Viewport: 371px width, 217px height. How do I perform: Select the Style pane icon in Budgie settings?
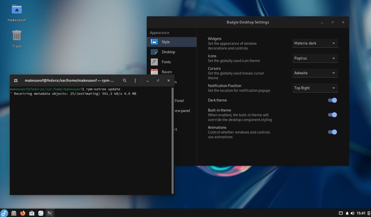point(154,42)
